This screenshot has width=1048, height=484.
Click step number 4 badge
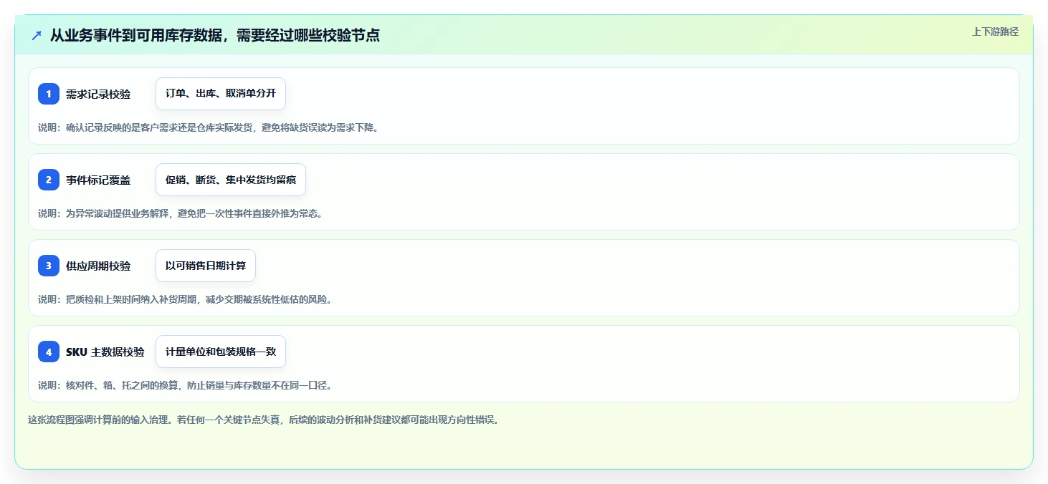pyautogui.click(x=49, y=352)
